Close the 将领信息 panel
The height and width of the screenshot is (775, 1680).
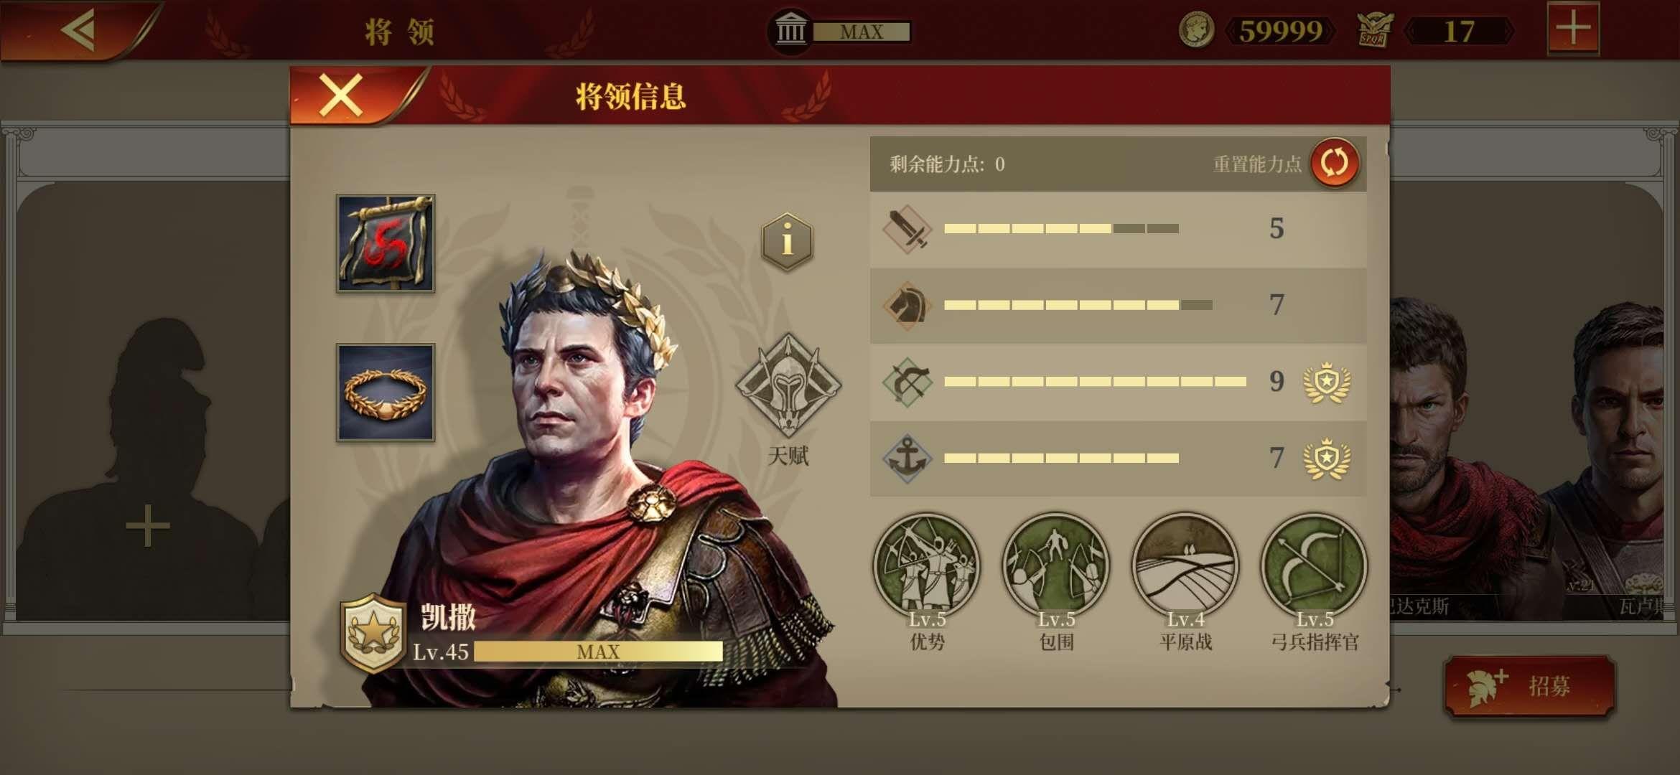(340, 95)
